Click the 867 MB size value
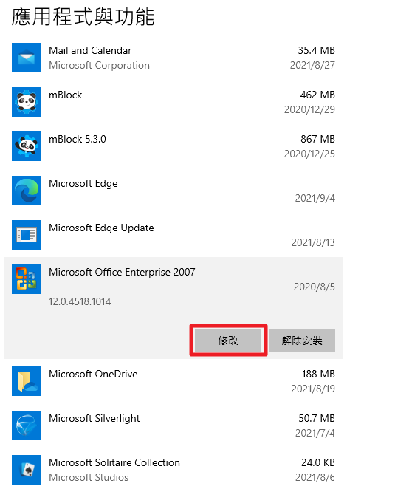Screen dimensions: 395x492 [x=318, y=139]
